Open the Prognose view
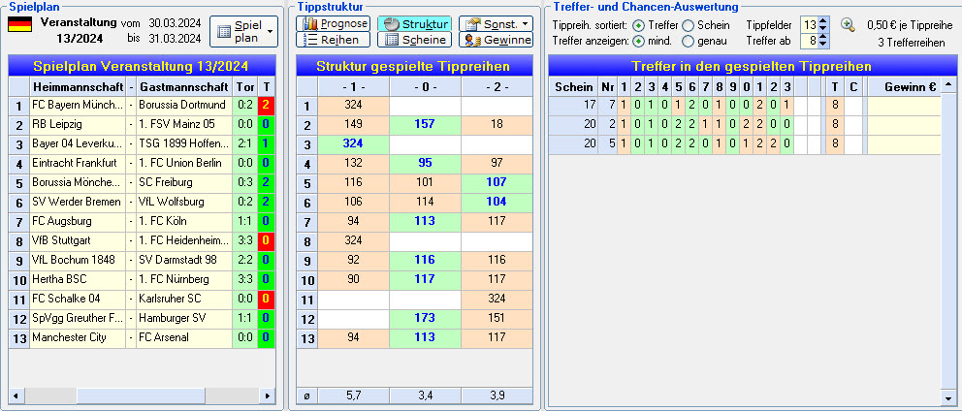The width and height of the screenshot is (962, 411). [334, 24]
